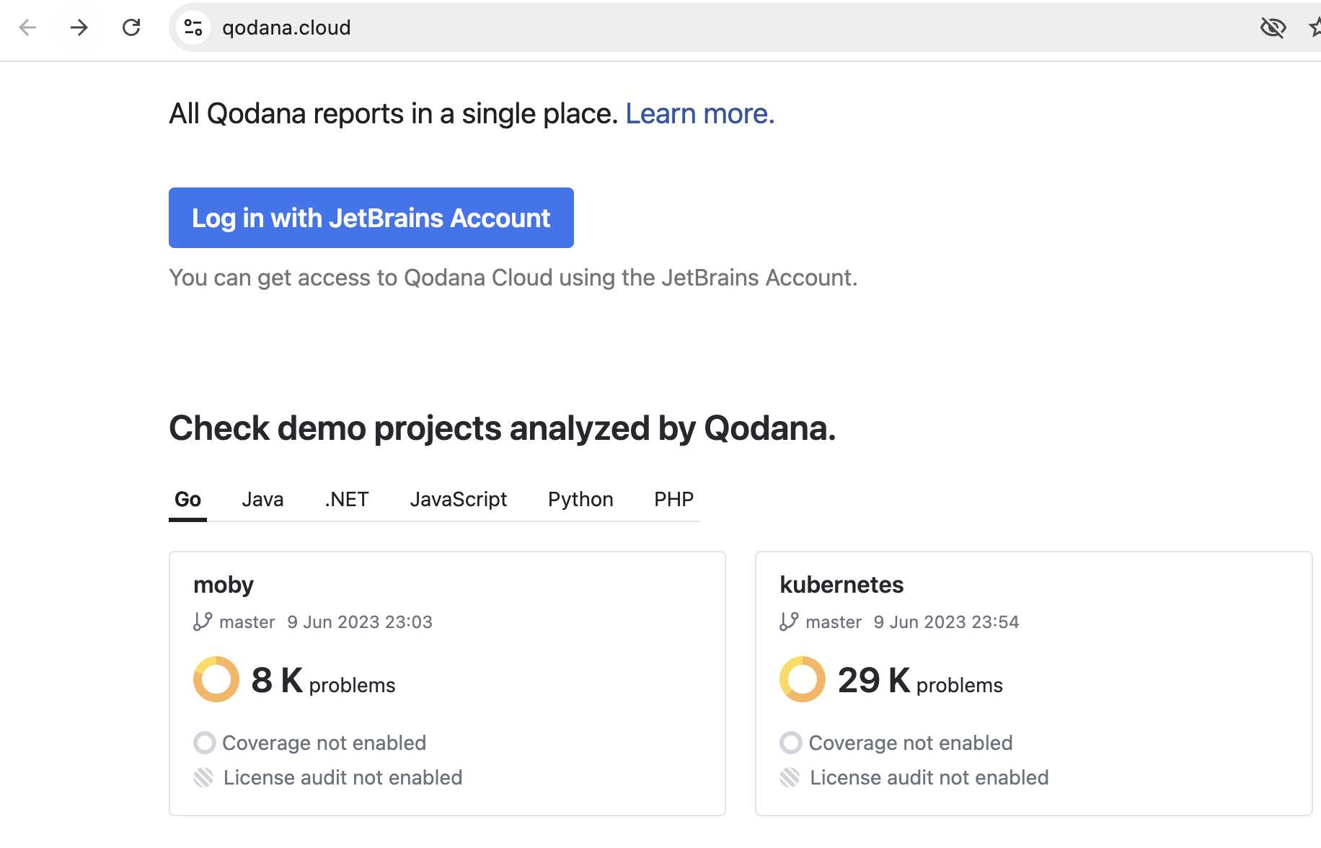Click the browser forward arrow

coord(79,27)
